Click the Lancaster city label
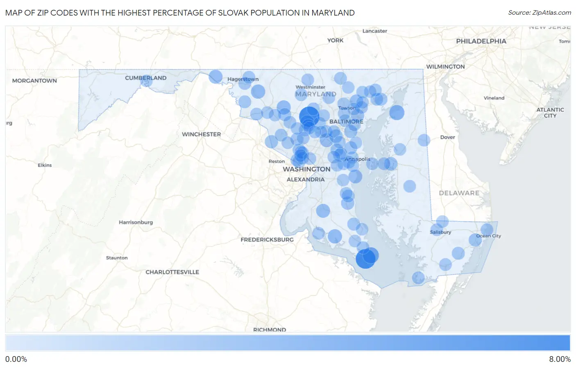This screenshot has height=368, width=576. (x=374, y=31)
